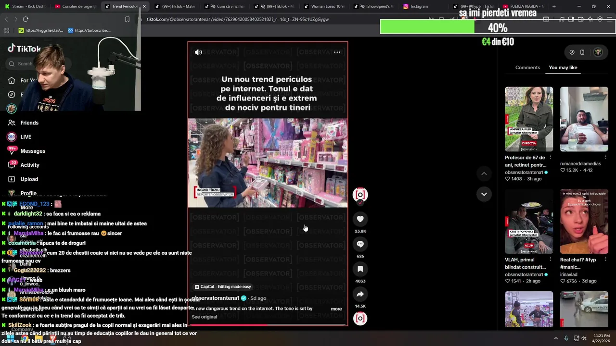Switch to the Comments tab
The width and height of the screenshot is (616, 346).
[527, 67]
